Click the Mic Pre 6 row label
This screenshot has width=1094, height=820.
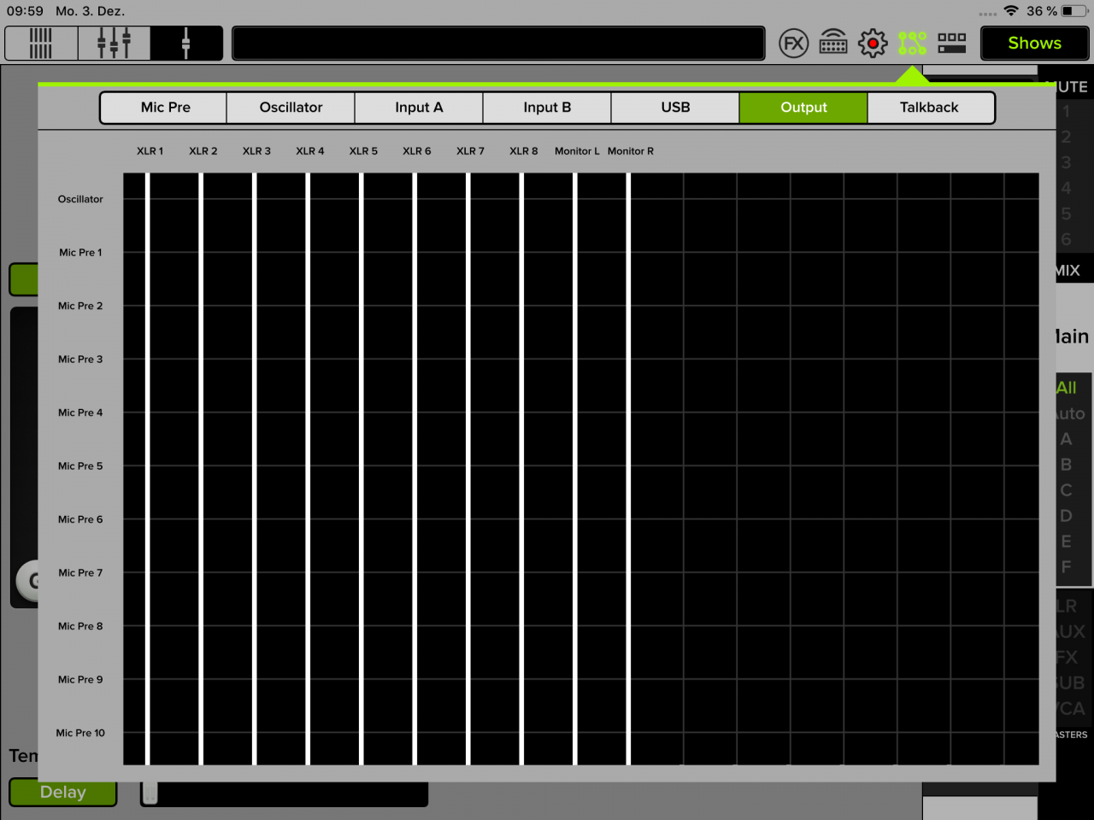coord(80,519)
